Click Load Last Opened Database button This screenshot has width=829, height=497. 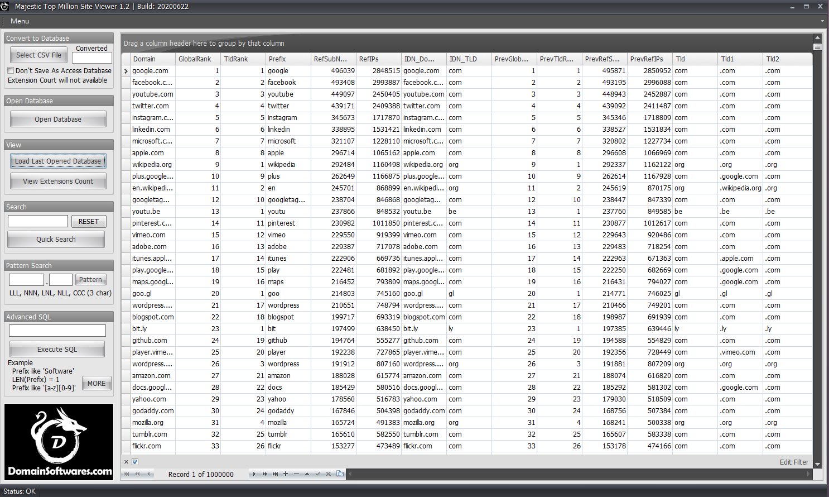(x=58, y=161)
